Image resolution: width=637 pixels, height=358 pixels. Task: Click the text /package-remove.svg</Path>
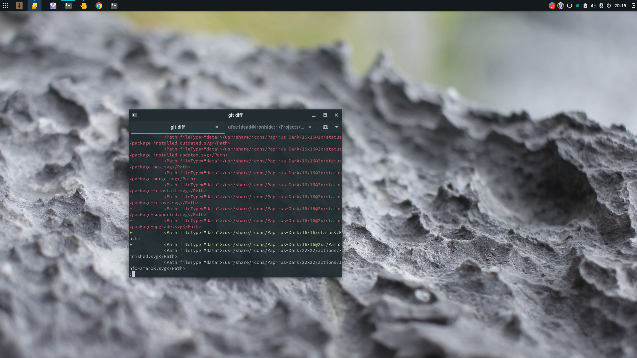(x=164, y=203)
